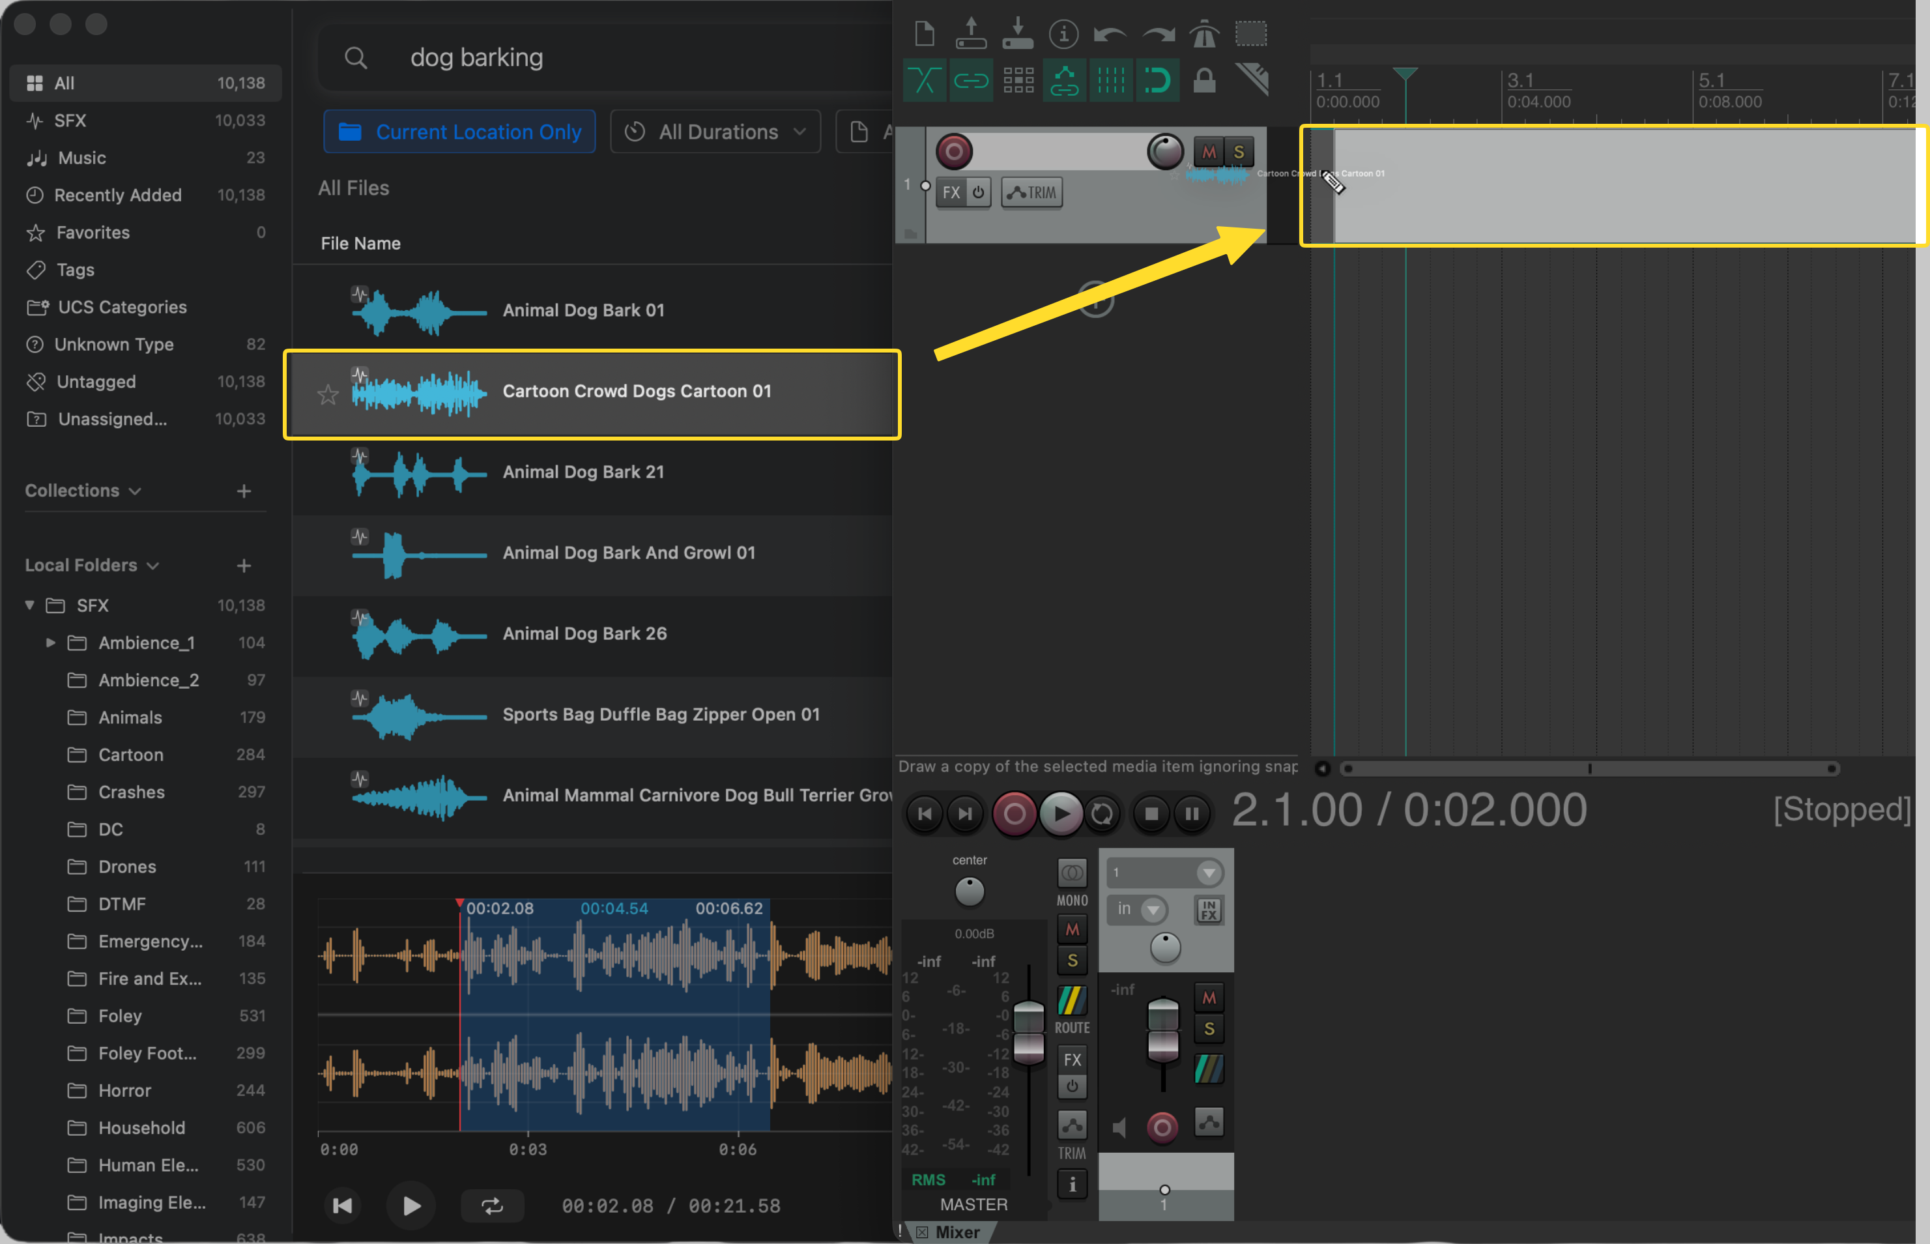Image resolution: width=1930 pixels, height=1244 pixels.
Task: Toggle auto-crossfade icon in REAPER toolbar
Action: click(924, 80)
